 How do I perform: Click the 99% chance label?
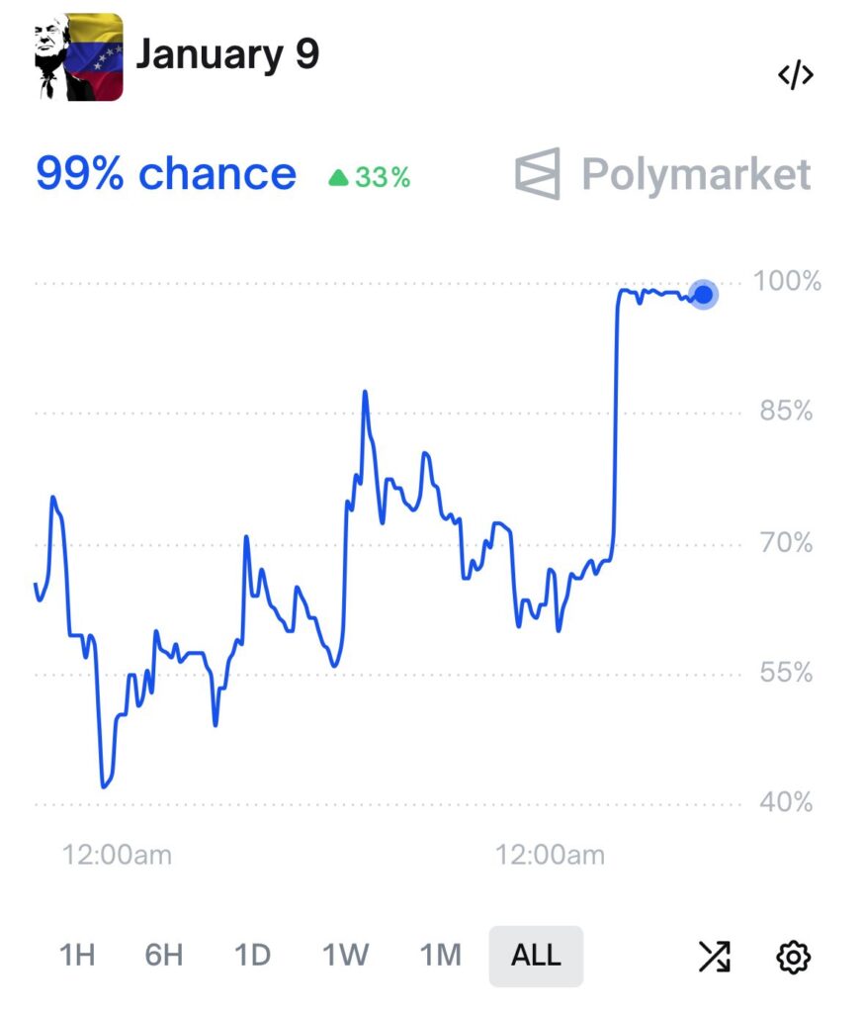[166, 174]
